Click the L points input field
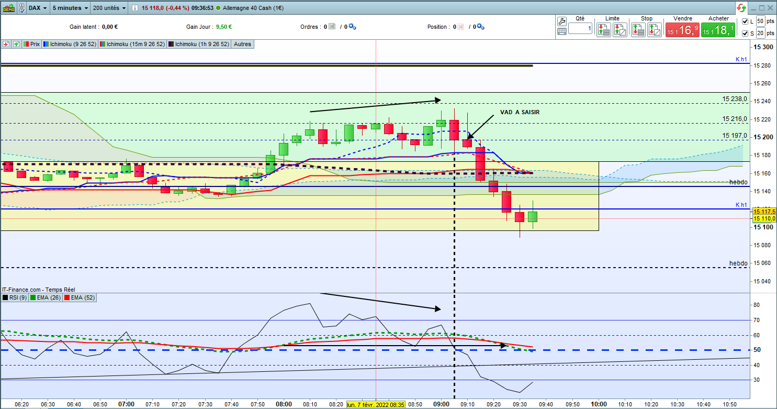 click(760, 21)
